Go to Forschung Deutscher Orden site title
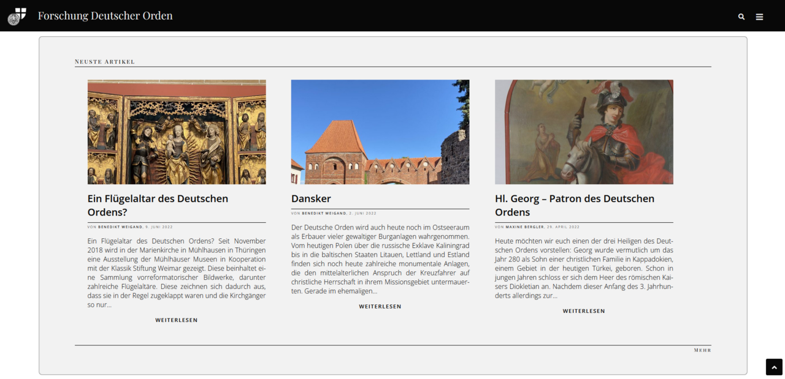785x379 pixels. point(105,16)
